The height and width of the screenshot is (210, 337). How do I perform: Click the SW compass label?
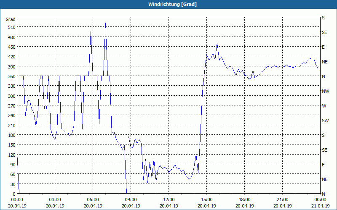(325, 121)
